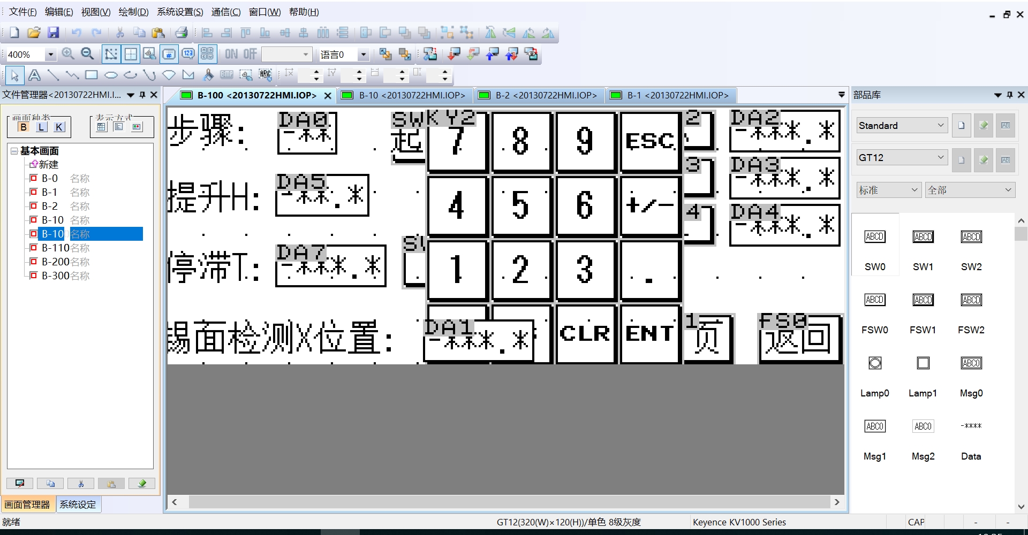Screen dimensions: 1028x535
Task: Click the 部品库 scrollbar down arrow
Action: (x=1021, y=507)
